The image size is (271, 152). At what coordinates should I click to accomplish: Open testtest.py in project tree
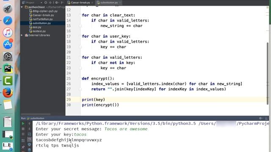tap(38, 31)
